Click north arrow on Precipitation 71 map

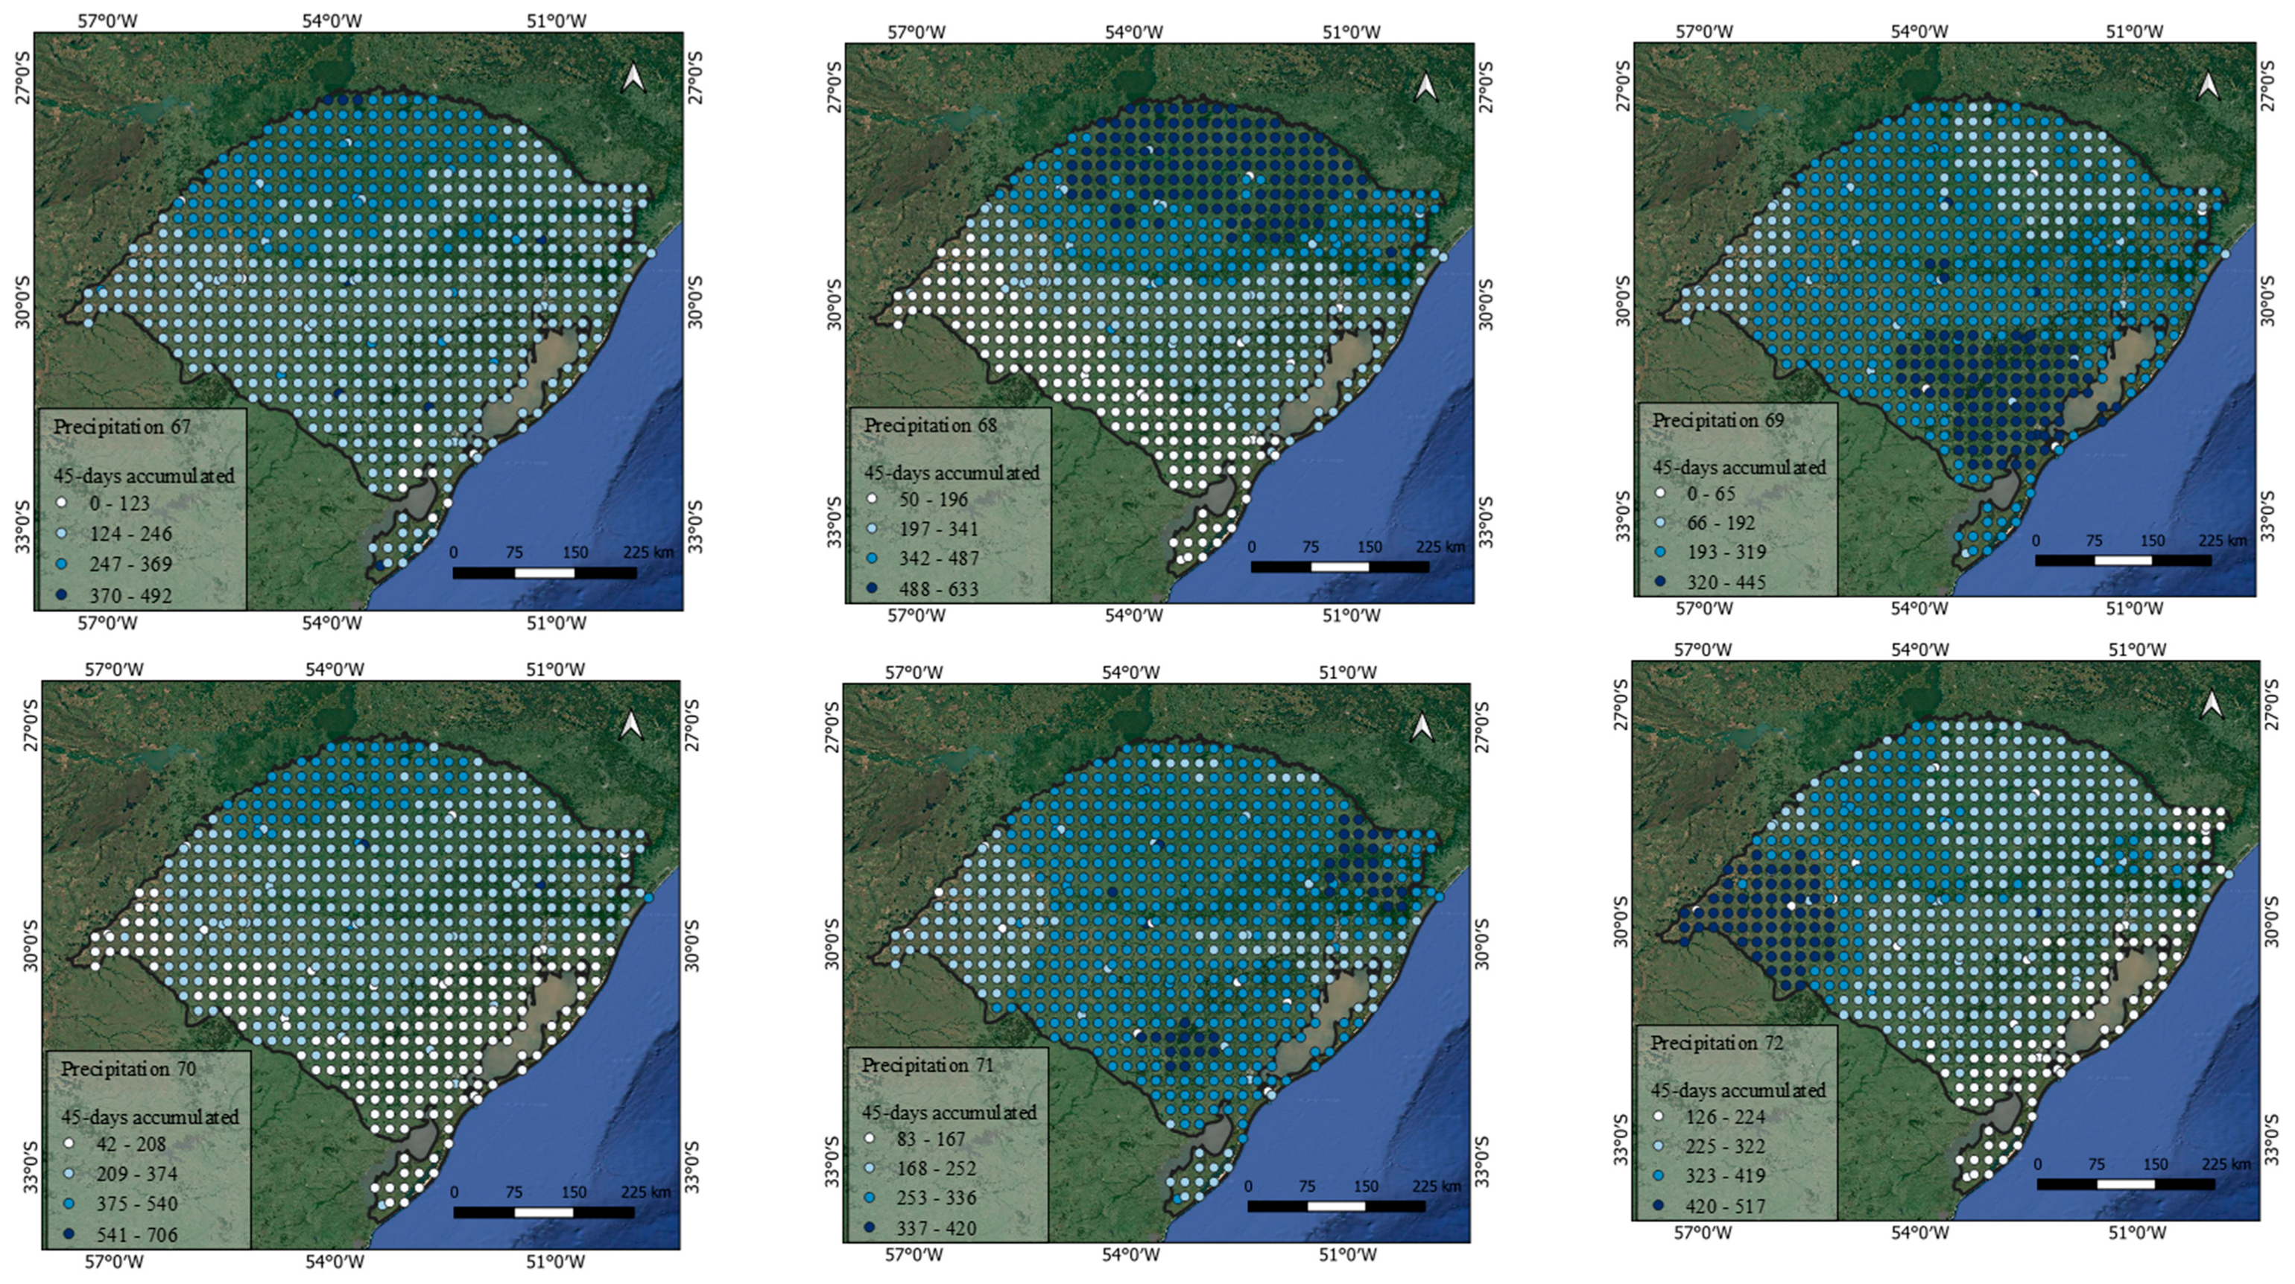(1422, 727)
